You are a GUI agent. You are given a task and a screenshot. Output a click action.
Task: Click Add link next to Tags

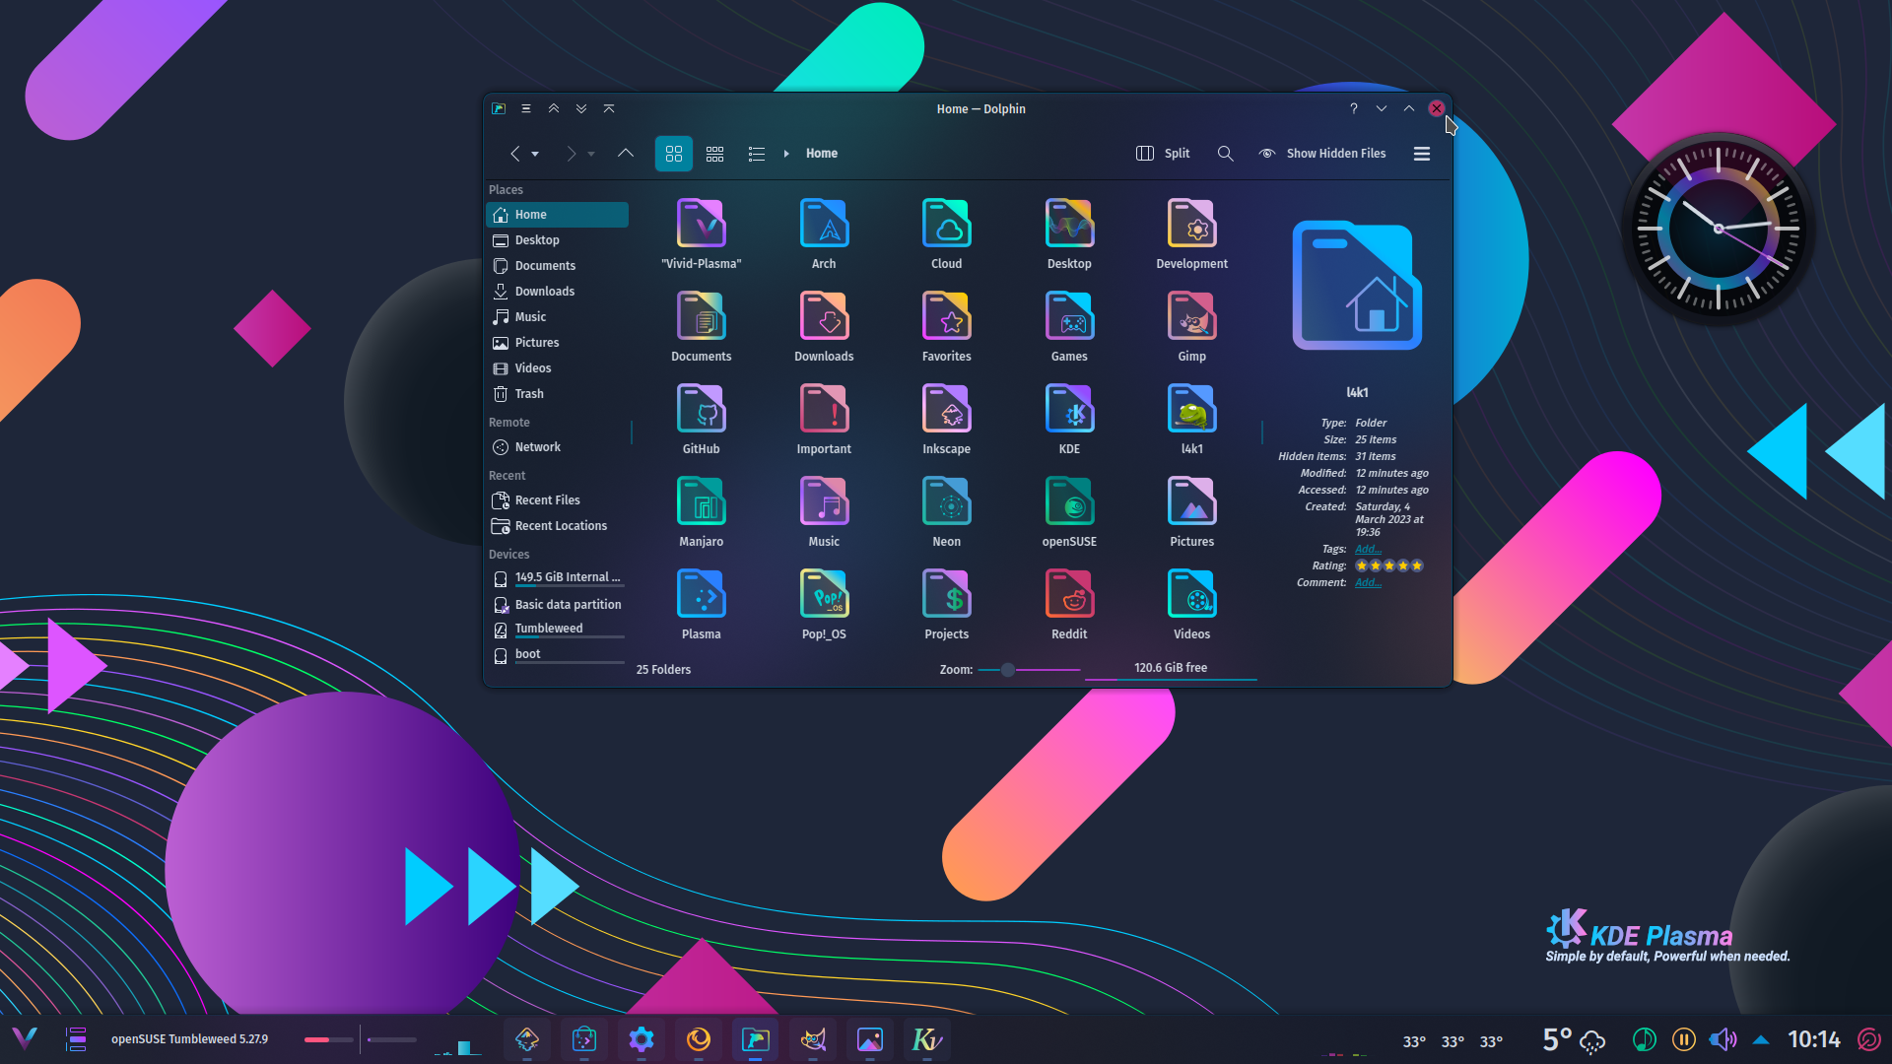tap(1368, 549)
